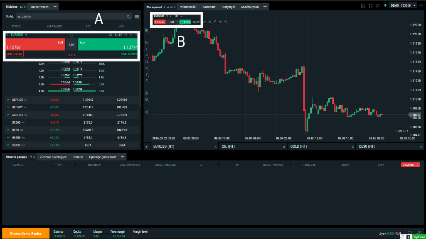Select the OIL (H1) chart tab
426x239 pixels.
252,146
